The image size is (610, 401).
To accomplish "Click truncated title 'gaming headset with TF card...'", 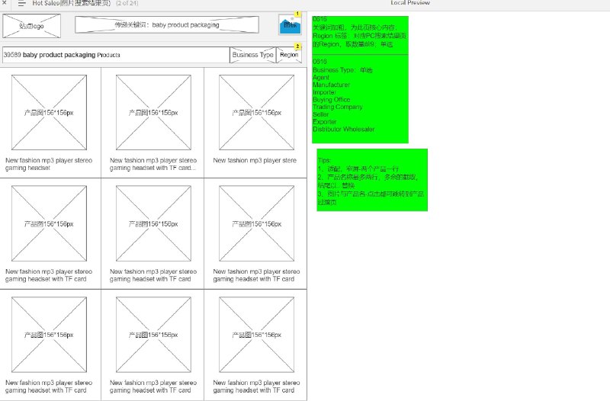I will (x=152, y=168).
